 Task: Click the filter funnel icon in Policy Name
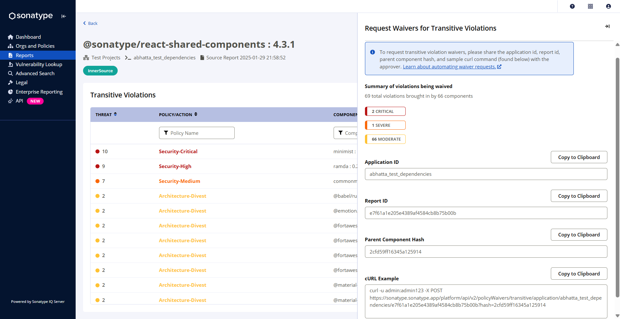pyautogui.click(x=166, y=133)
